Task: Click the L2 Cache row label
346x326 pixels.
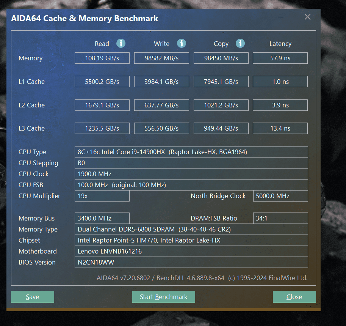Action: [31, 105]
